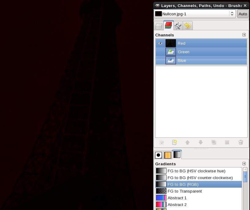Click the Red channel thumbnail
Screen dimensions: 250x210
(171, 43)
